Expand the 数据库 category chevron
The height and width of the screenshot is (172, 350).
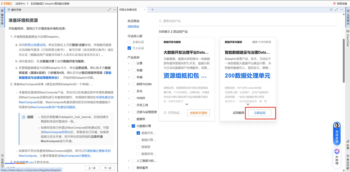[x=129, y=119]
